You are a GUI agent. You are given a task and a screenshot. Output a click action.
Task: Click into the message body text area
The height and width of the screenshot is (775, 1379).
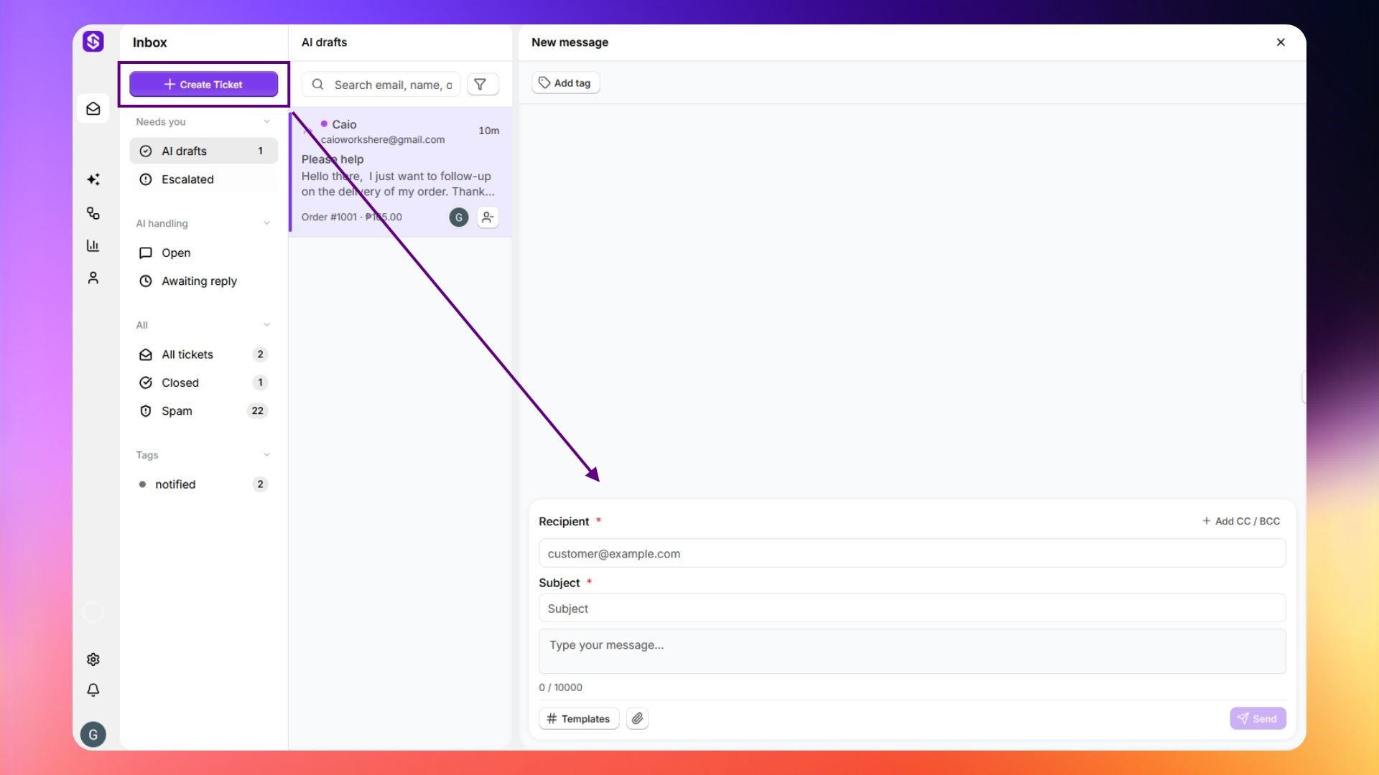(912, 652)
